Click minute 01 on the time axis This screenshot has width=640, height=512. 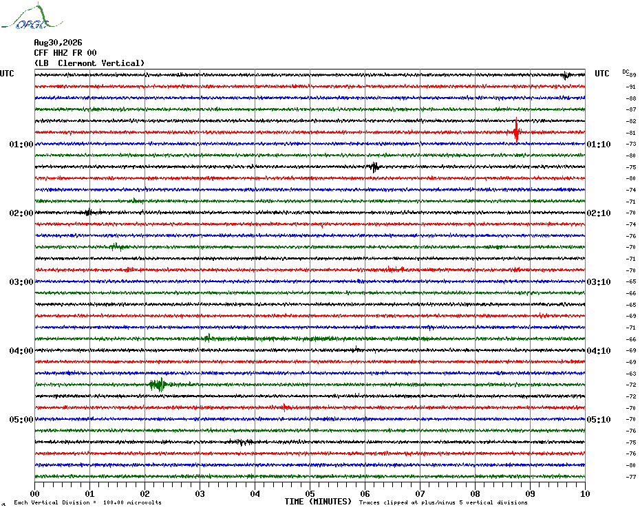(89, 493)
